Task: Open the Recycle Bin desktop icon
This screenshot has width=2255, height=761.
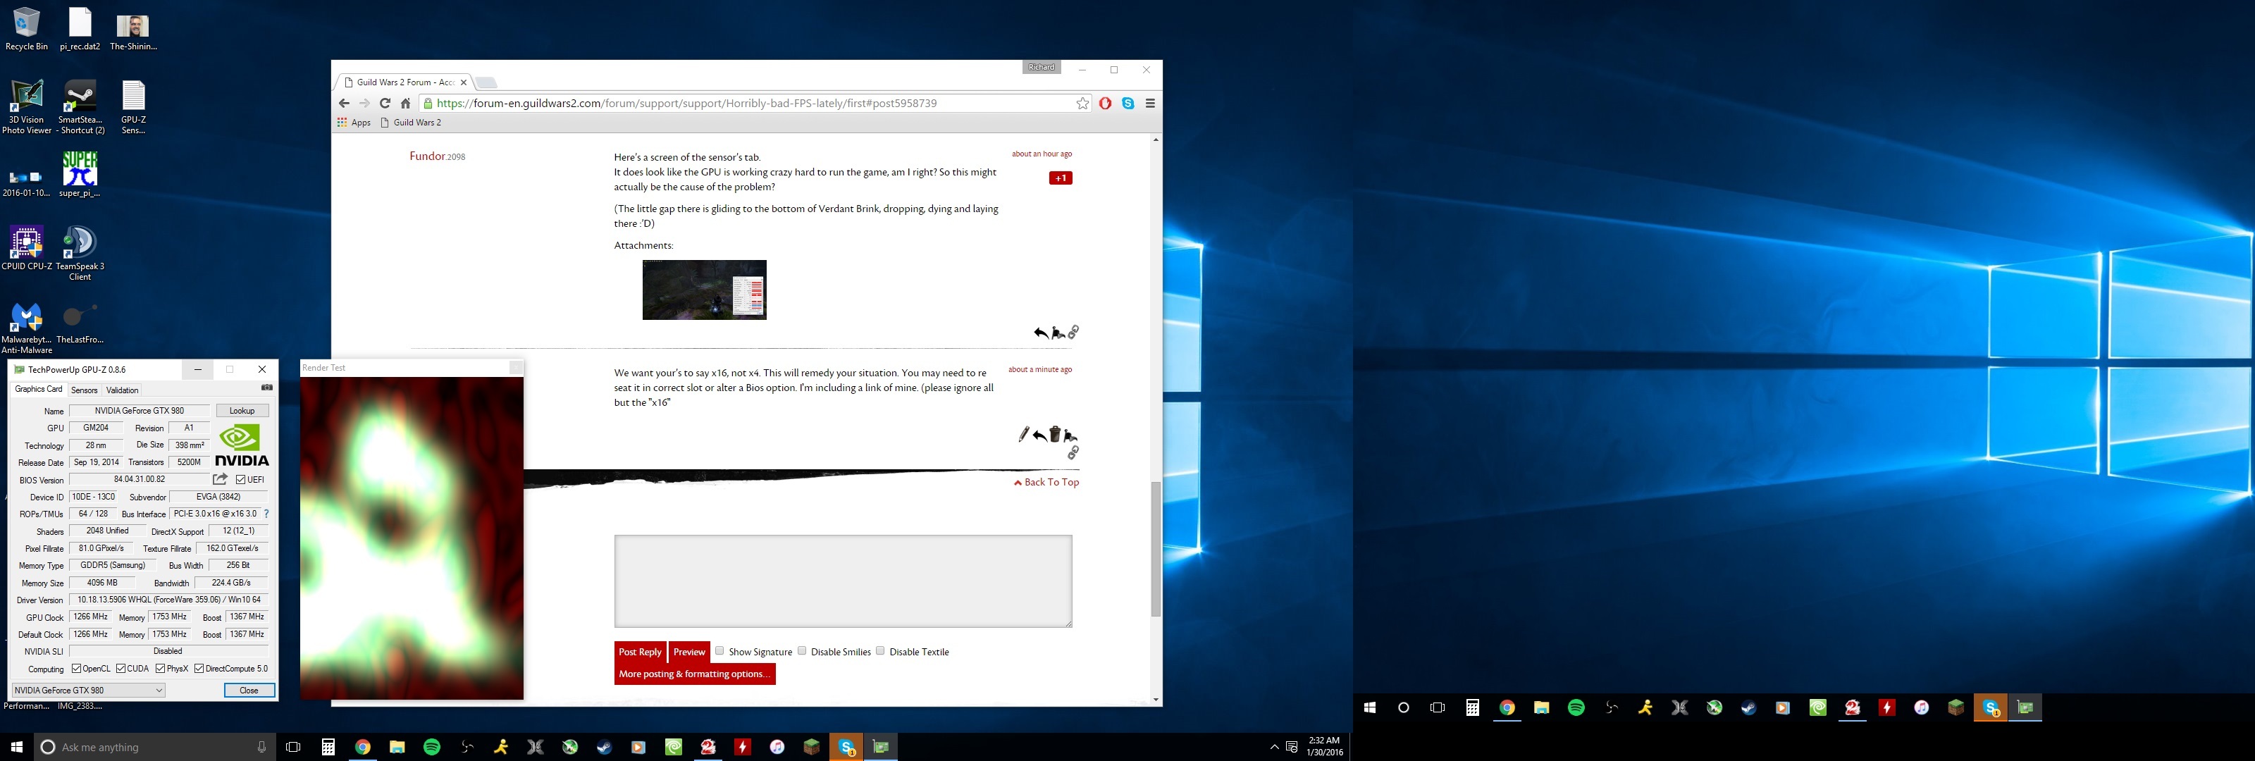Action: tap(26, 29)
